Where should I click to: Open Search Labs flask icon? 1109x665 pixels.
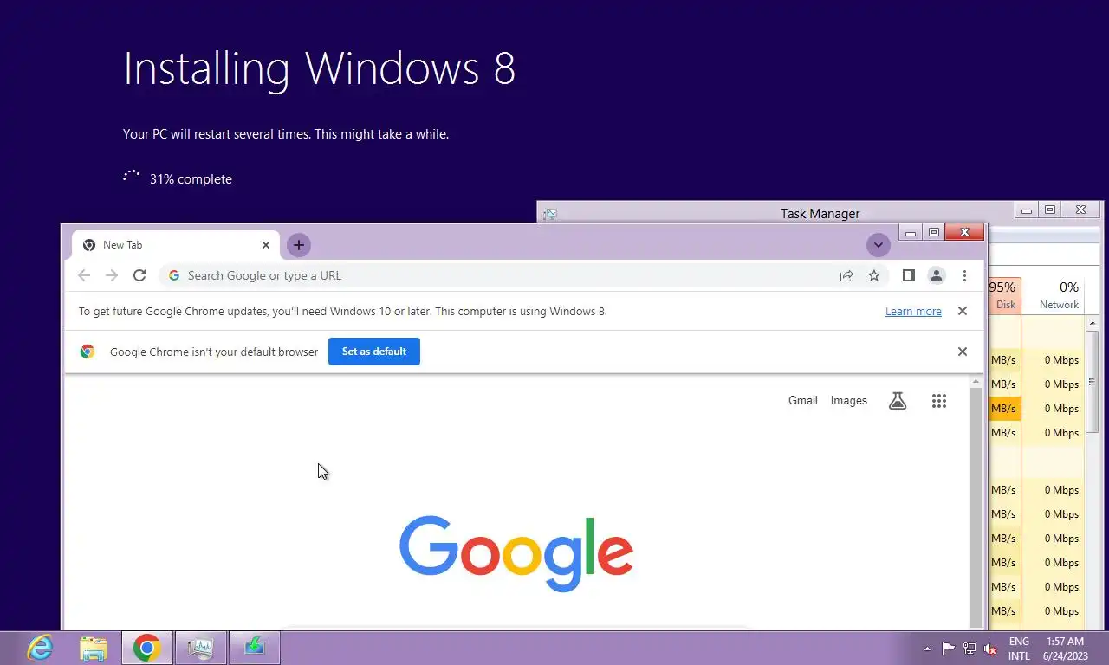click(x=898, y=401)
